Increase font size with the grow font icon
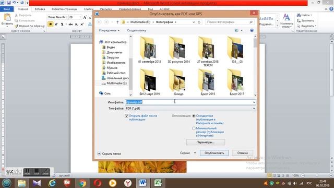The height and width of the screenshot is (188, 334). click(x=85, y=17)
